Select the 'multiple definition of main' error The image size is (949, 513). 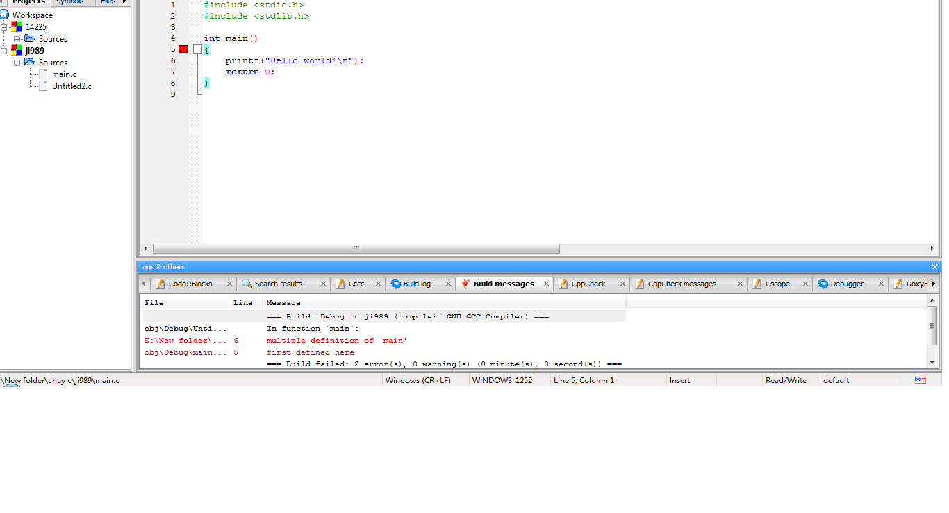(337, 341)
